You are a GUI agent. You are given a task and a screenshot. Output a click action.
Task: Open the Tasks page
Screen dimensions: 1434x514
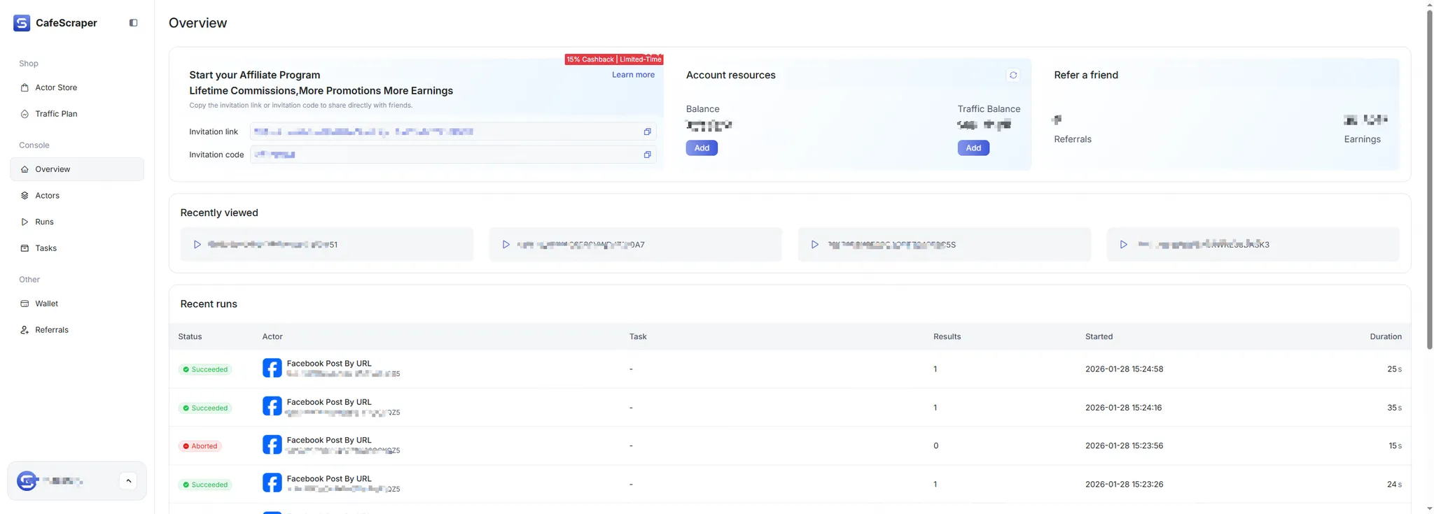pyautogui.click(x=76, y=248)
